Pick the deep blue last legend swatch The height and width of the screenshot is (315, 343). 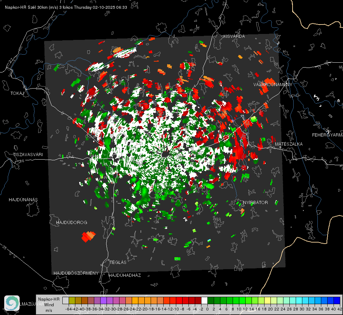point(337,300)
